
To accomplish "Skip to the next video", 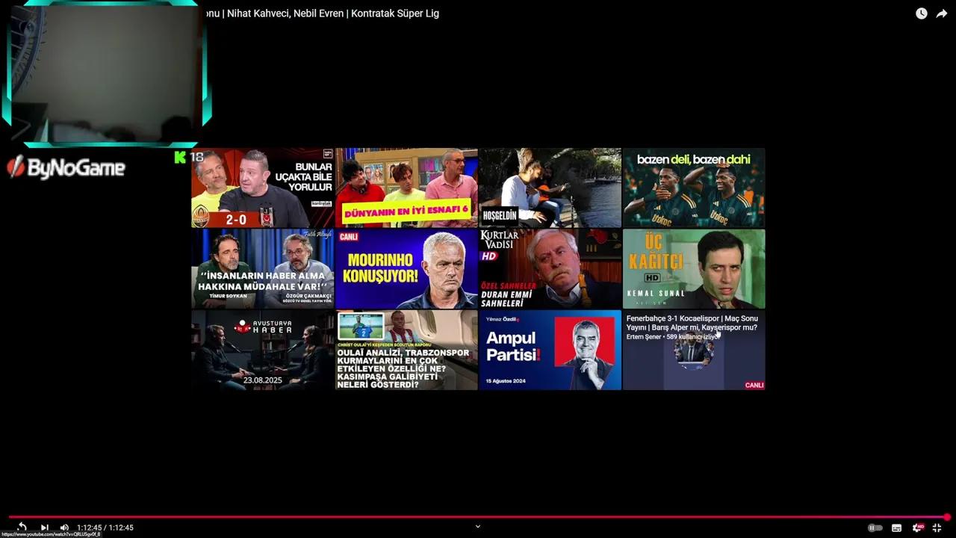I will click(x=44, y=528).
